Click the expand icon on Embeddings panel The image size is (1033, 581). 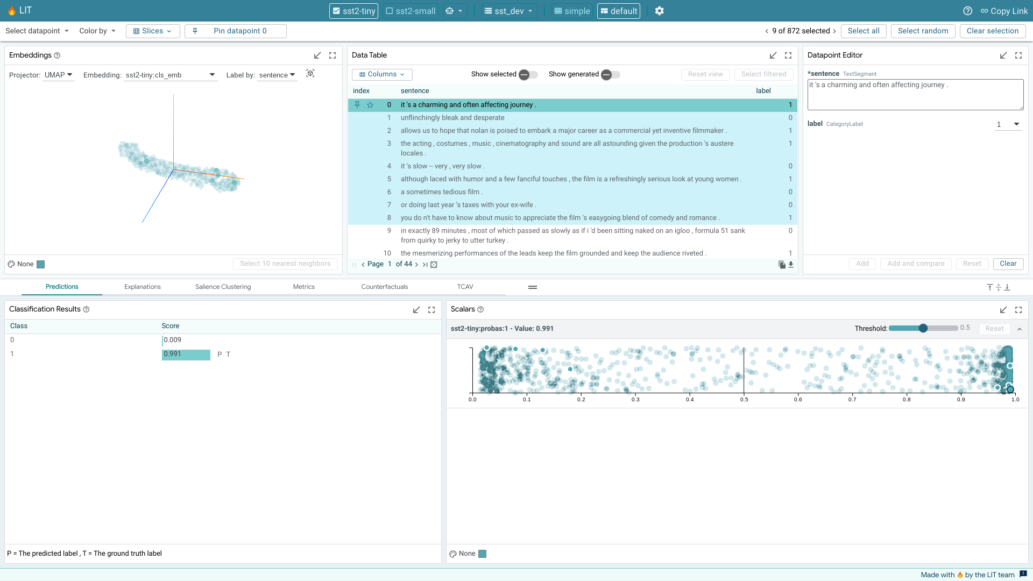(332, 55)
